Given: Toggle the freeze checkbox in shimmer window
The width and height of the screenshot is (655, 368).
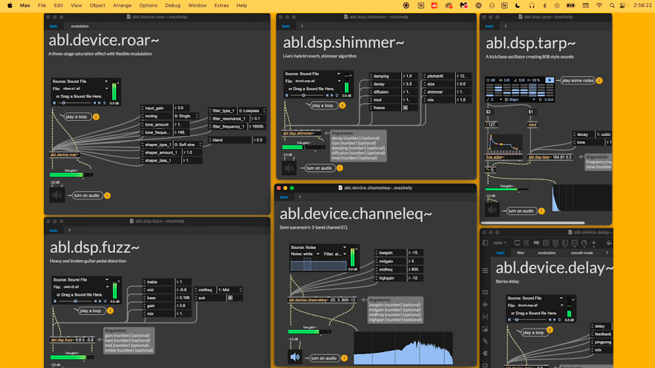Looking at the screenshot, I should point(405,107).
